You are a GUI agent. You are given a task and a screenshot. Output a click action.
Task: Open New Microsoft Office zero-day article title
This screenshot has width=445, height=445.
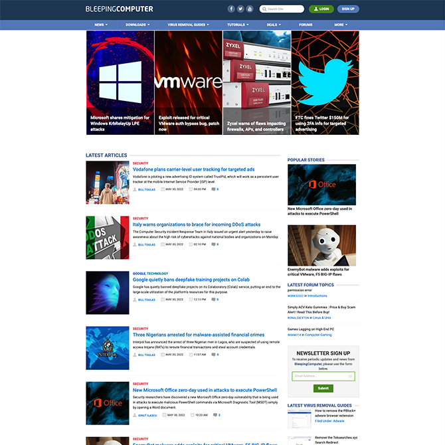[x=205, y=390]
